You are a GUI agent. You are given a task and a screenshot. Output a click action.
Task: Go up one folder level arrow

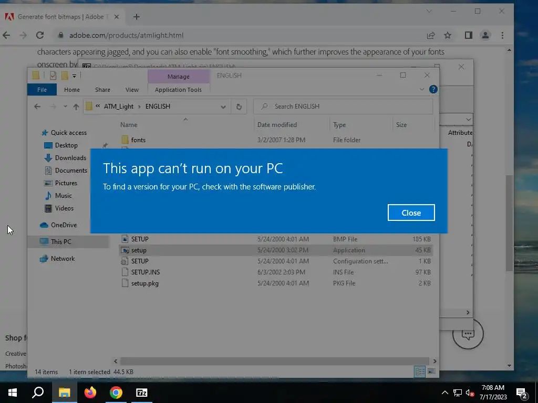(76, 107)
